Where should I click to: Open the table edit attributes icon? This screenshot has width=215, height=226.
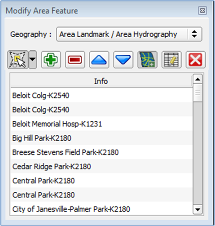(x=171, y=60)
